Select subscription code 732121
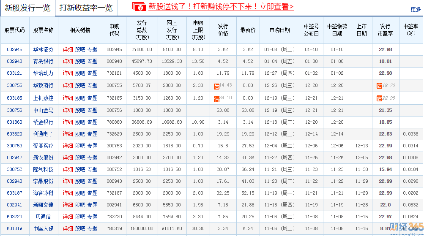Screen dimensions: 424x236 (x=115, y=73)
